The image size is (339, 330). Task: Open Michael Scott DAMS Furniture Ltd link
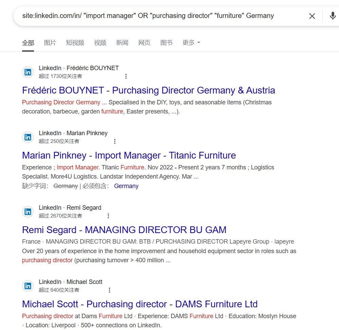click(x=140, y=304)
